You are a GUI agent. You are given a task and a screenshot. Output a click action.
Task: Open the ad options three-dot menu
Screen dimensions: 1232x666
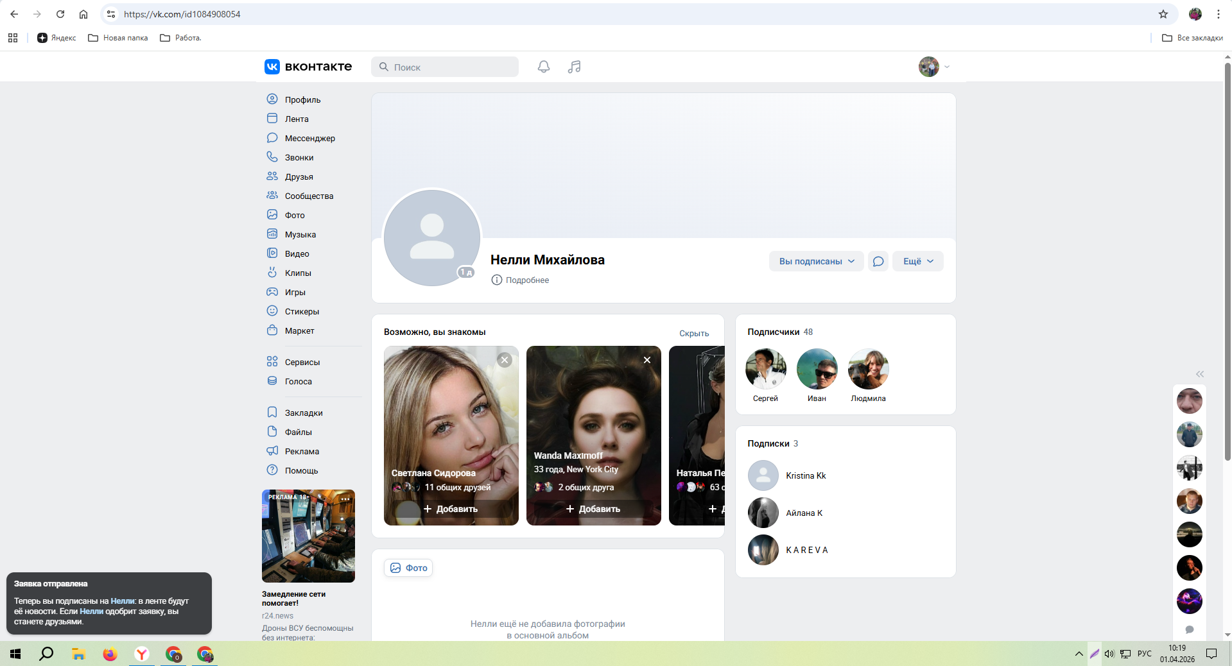coord(345,499)
